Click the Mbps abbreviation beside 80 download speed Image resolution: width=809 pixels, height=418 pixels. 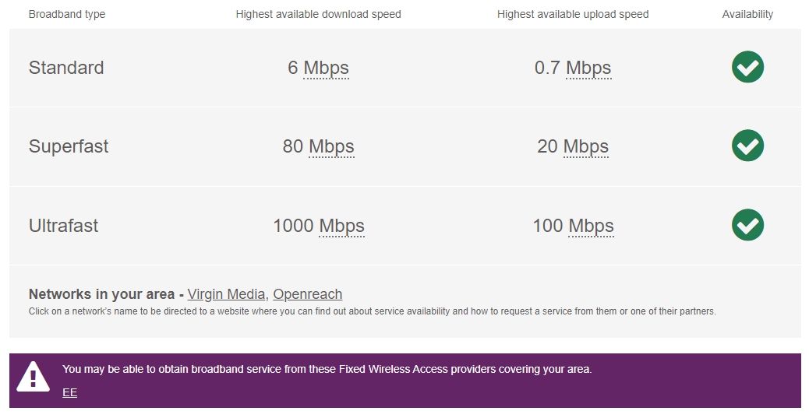click(331, 146)
